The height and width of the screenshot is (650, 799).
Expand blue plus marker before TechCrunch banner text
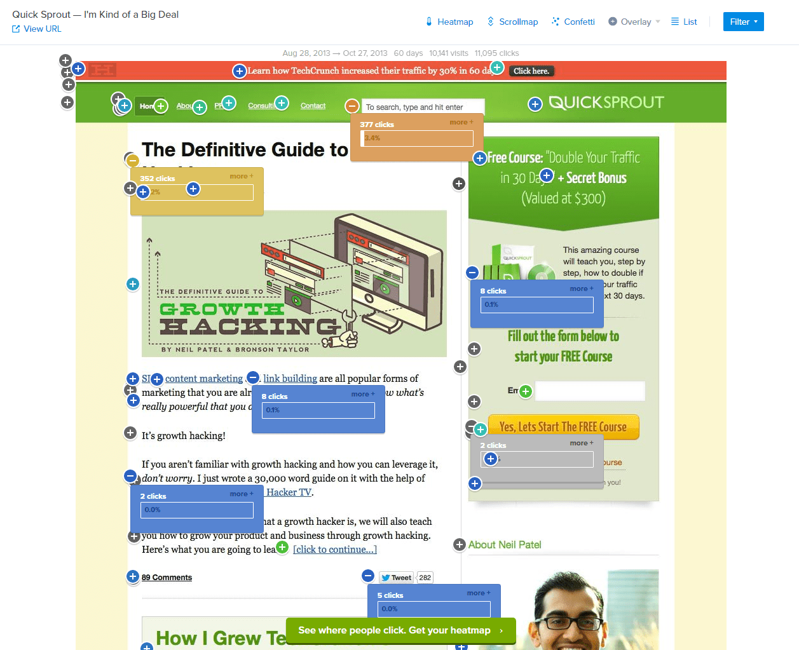(x=239, y=71)
